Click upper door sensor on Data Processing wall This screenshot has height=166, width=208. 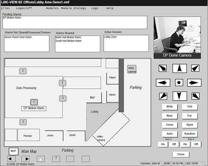[x=62, y=83]
